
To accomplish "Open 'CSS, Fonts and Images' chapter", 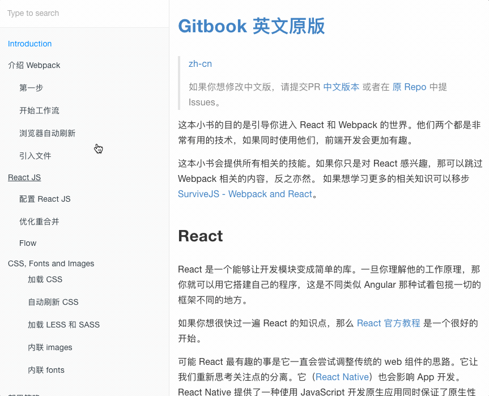I will point(51,263).
